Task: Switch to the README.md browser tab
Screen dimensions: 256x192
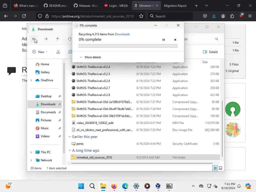Action: pos(56,6)
